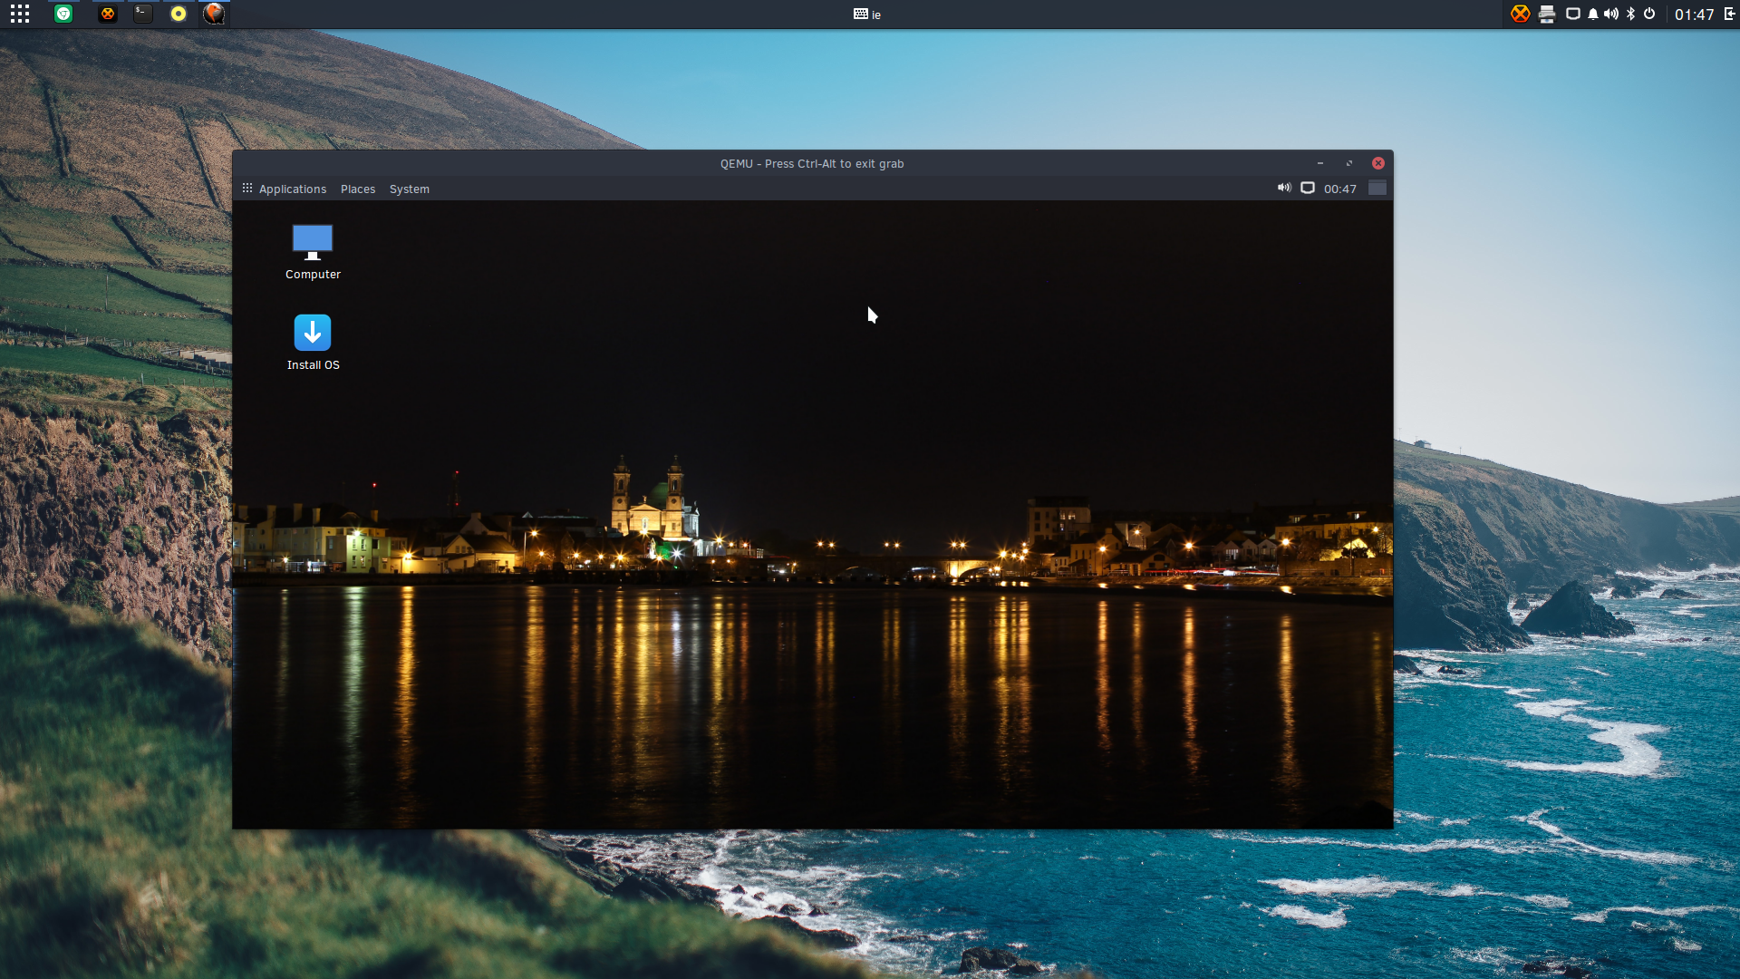Click the host power icon
The image size is (1740, 979).
click(1649, 14)
